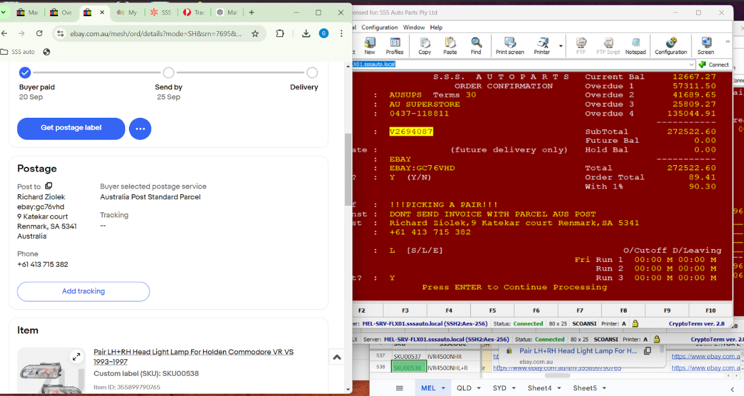Open a new Chrome tab
744x396 pixels.
pyautogui.click(x=252, y=12)
